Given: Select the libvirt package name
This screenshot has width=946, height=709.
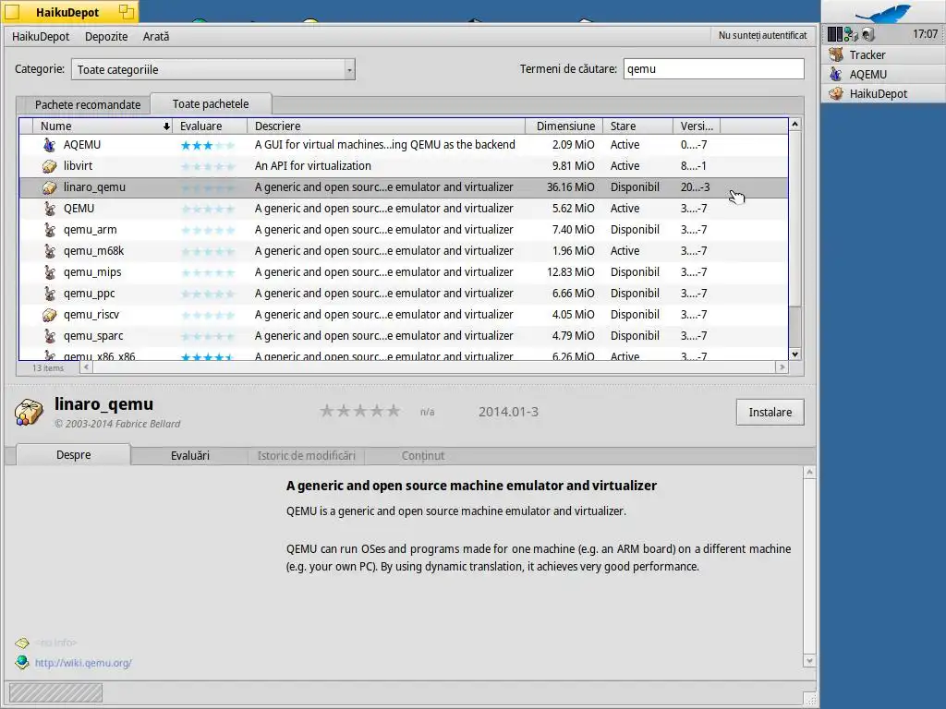Looking at the screenshot, I should [x=78, y=166].
